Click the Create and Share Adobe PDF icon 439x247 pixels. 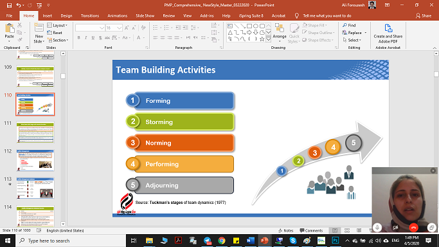point(388,28)
